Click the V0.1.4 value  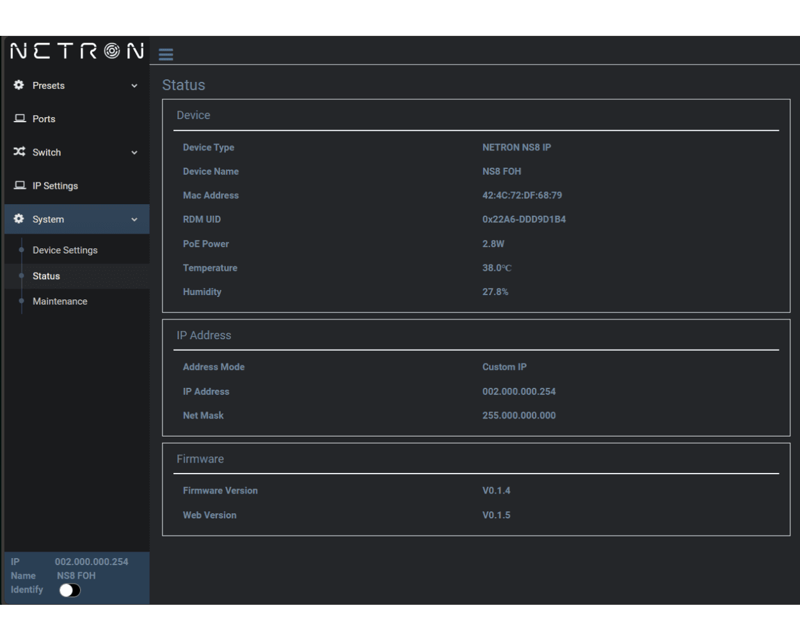(497, 491)
